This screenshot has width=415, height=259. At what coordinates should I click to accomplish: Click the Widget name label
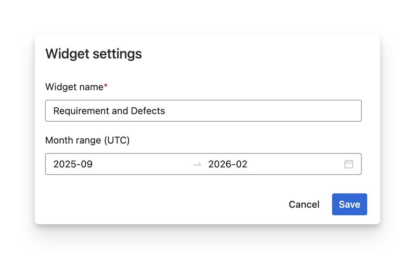(x=74, y=87)
